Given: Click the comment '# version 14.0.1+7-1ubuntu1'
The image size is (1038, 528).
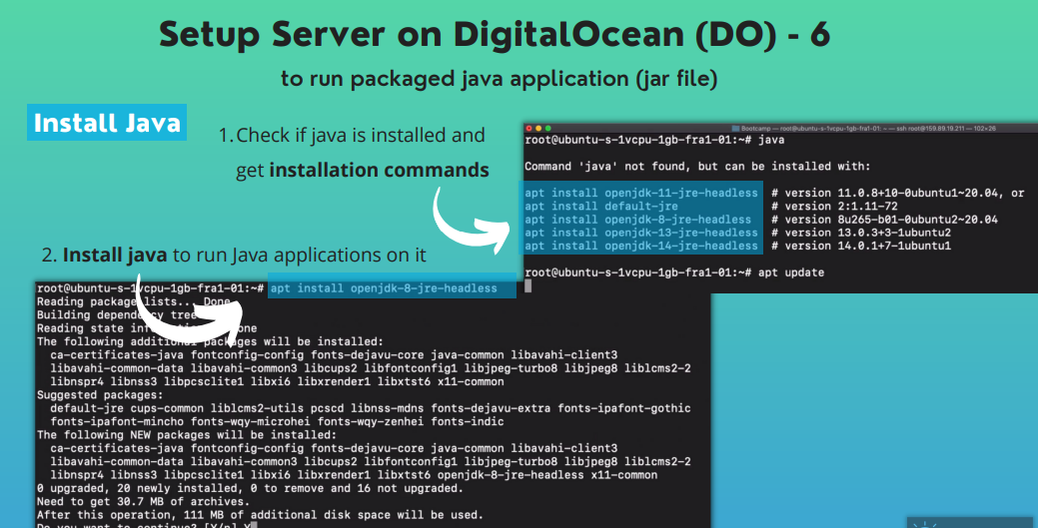Looking at the screenshot, I should pyautogui.click(x=860, y=247).
